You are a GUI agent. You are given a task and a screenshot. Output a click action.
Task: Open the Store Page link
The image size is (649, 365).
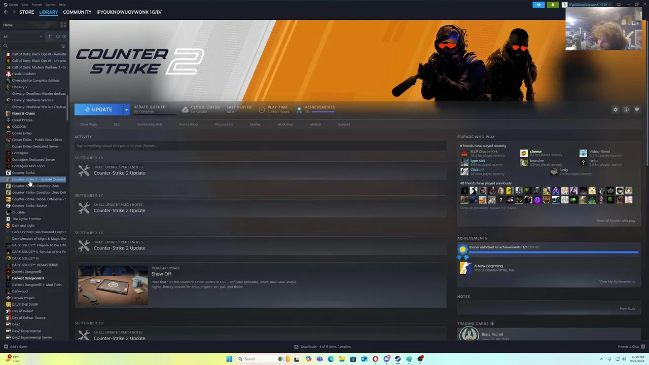click(x=88, y=124)
